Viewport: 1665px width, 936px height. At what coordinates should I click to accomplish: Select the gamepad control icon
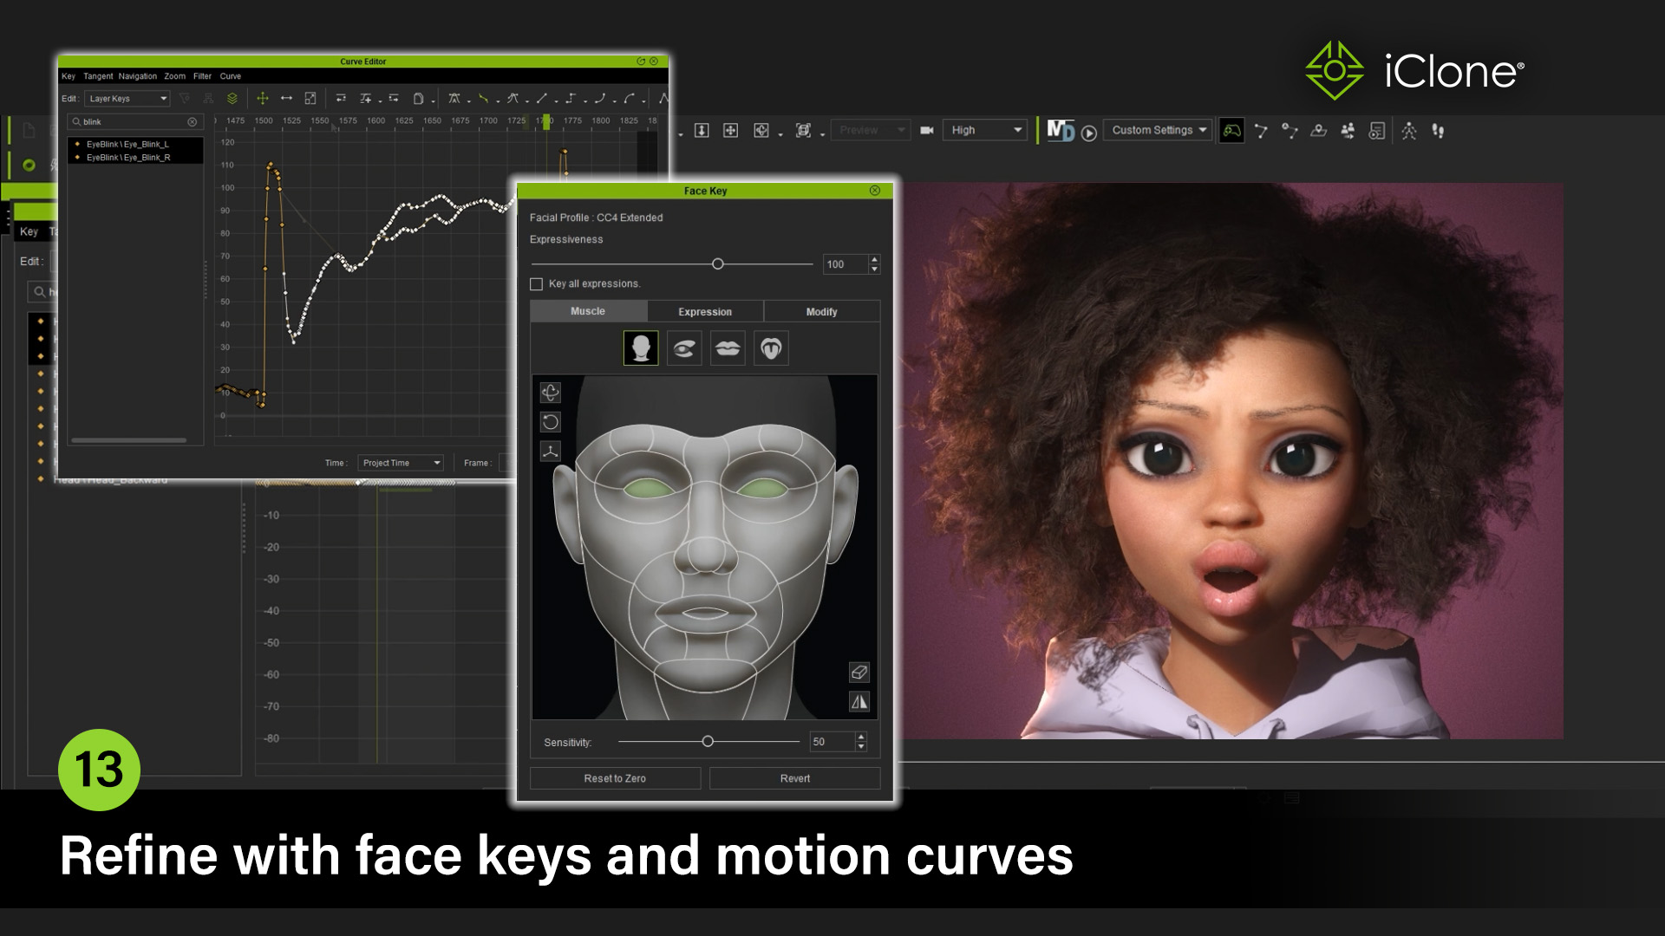coord(1231,130)
